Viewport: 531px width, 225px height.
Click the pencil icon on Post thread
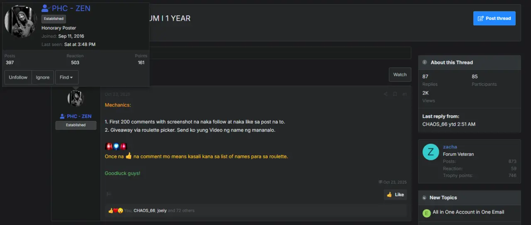click(x=481, y=18)
